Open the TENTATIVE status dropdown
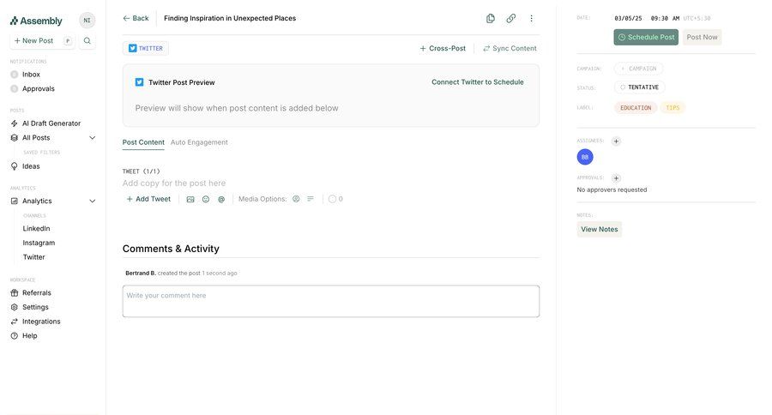Screen dimensions: 772x415 (x=640, y=87)
